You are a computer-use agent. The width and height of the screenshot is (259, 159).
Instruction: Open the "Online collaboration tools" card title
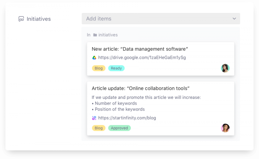pyautogui.click(x=141, y=88)
